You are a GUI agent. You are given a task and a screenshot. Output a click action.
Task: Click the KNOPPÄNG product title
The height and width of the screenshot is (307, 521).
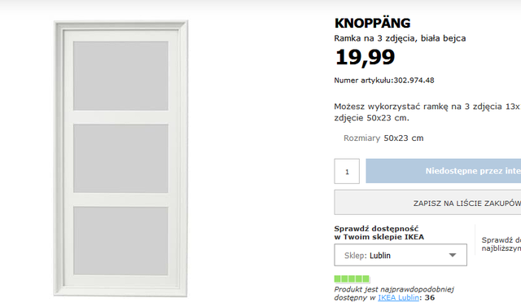coord(373,24)
